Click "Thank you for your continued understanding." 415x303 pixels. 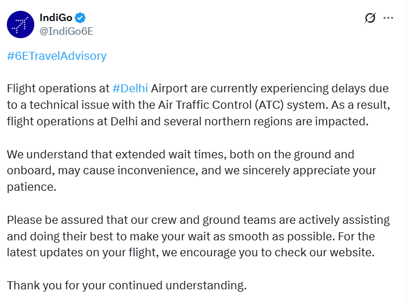tap(127, 285)
